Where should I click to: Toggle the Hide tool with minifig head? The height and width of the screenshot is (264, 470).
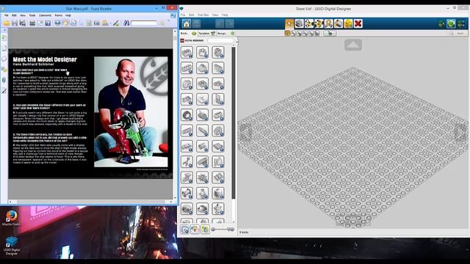pyautogui.click(x=348, y=23)
